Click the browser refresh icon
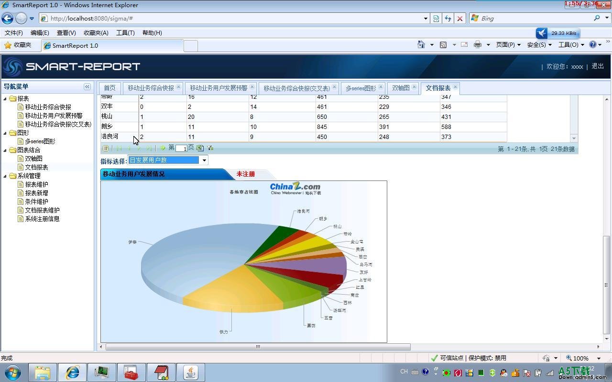Viewport: 612px width, 382px height. [448, 18]
